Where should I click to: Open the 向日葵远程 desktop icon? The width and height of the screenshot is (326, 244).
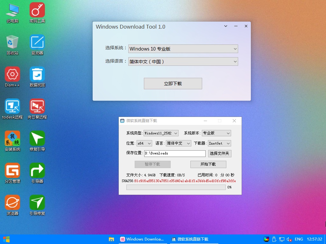37,106
